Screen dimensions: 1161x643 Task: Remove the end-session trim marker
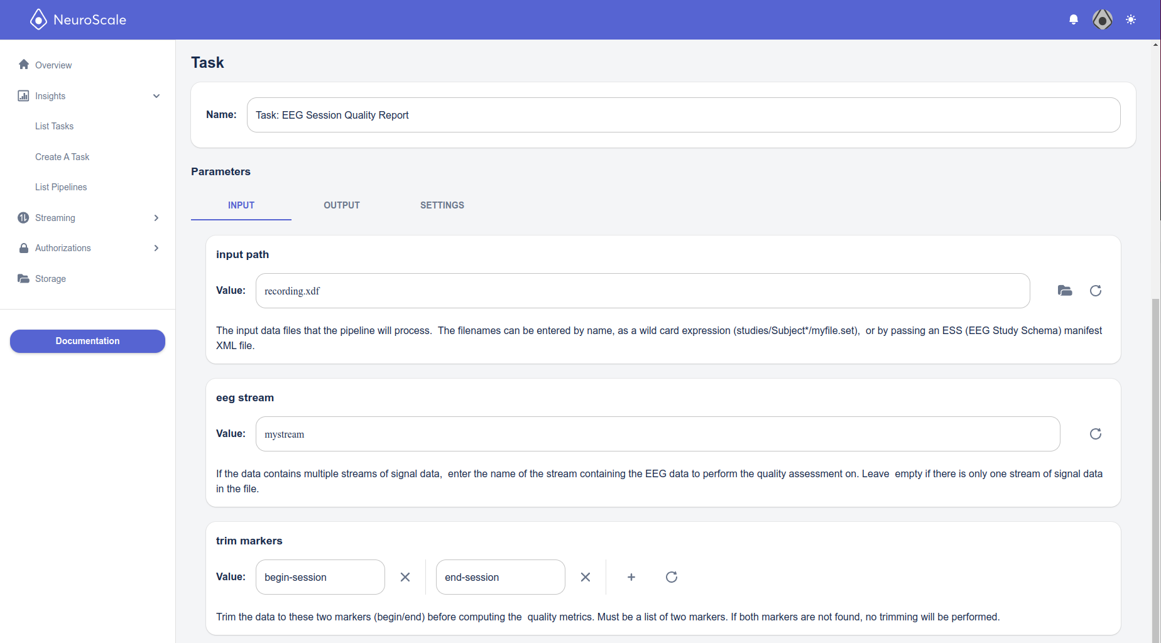pyautogui.click(x=586, y=576)
